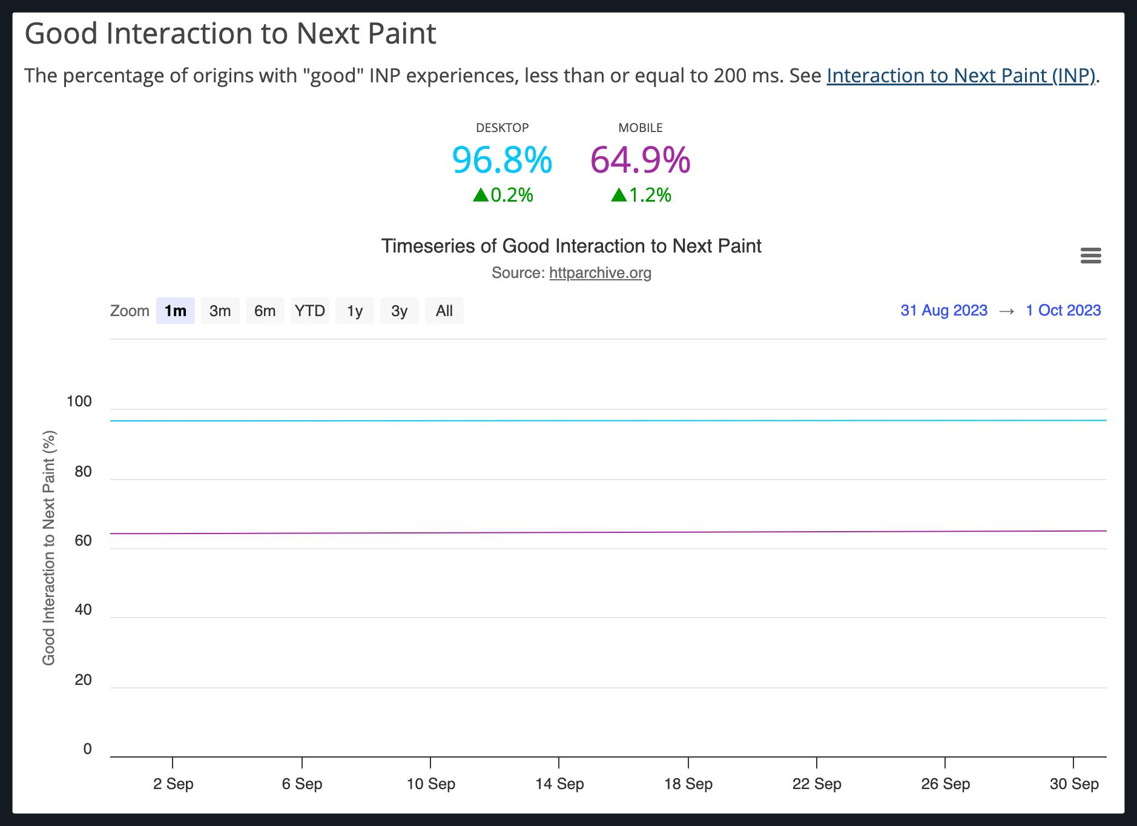Screen dimensions: 1137x826
Task: Click the mobile 64.9% value
Action: tap(640, 160)
